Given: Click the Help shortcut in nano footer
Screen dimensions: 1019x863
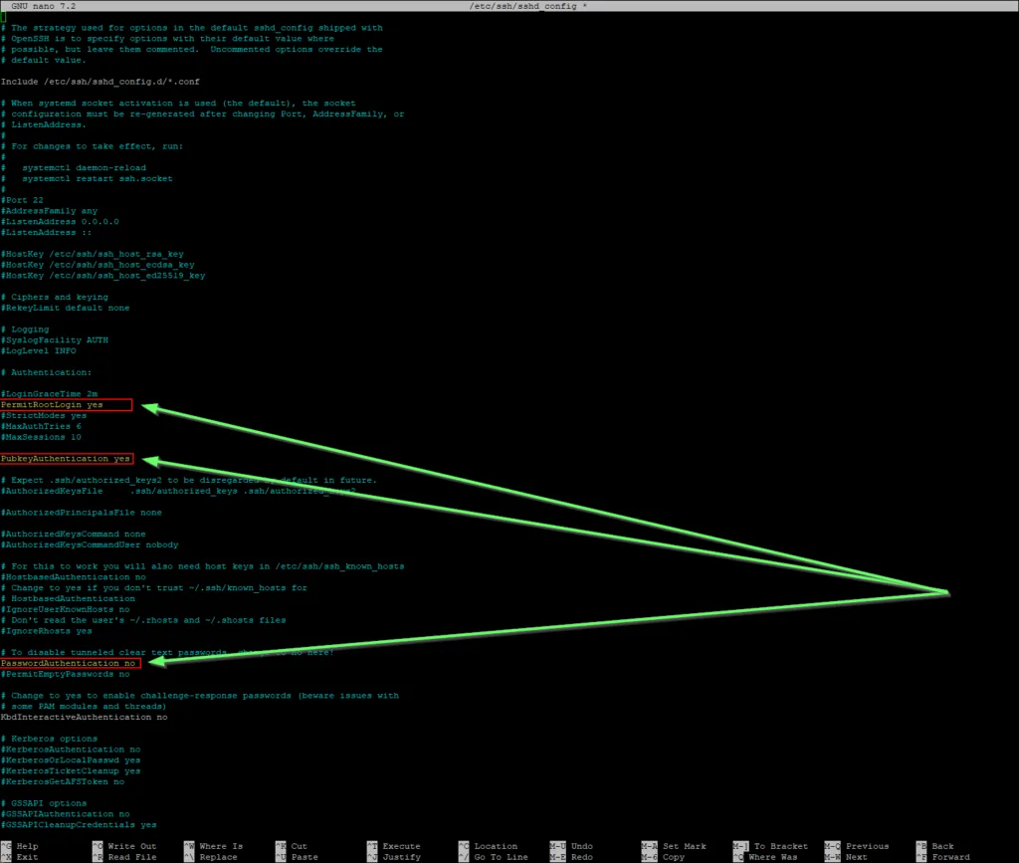Looking at the screenshot, I should tap(27, 846).
